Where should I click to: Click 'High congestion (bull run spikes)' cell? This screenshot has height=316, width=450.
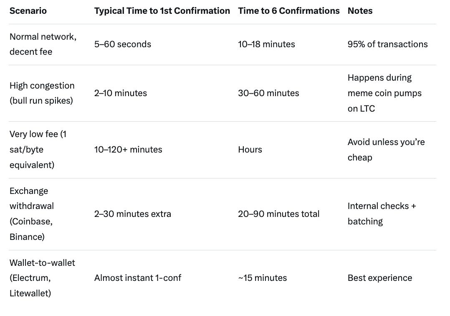pos(42,93)
